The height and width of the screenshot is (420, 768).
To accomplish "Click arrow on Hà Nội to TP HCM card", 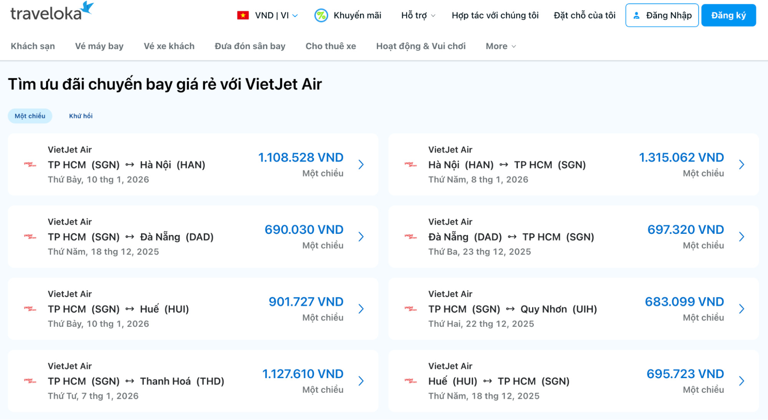I will tap(741, 165).
